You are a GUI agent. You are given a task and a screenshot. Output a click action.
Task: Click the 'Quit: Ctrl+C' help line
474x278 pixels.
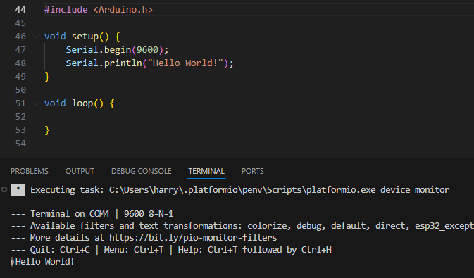tap(171, 250)
